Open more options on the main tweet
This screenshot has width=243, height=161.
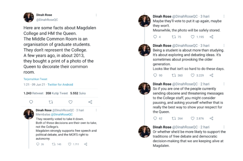point(96,15)
